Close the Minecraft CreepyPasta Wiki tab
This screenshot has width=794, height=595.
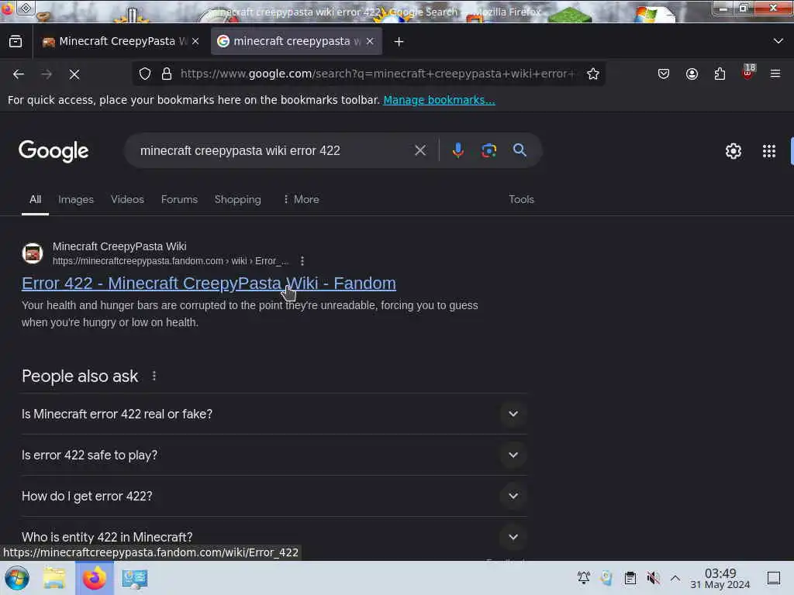tap(195, 42)
